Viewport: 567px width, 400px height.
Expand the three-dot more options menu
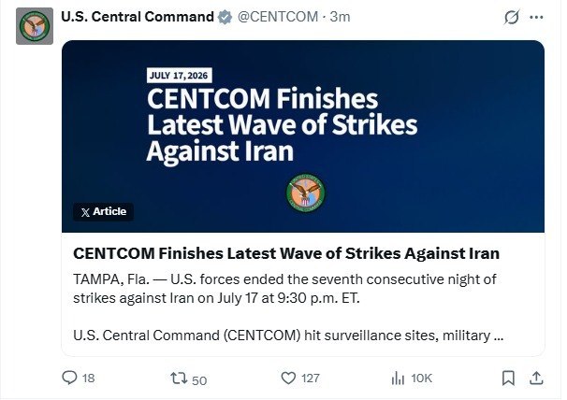click(536, 17)
